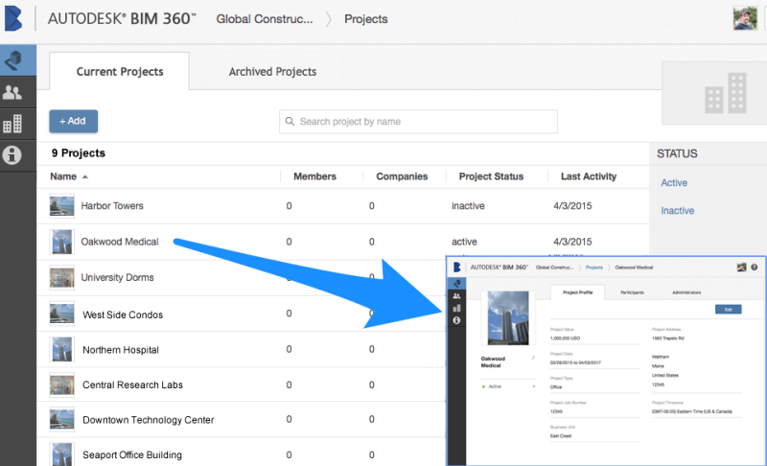Click Projects breadcrumb in inset window
Viewport: 767px width, 466px height.
pyautogui.click(x=594, y=268)
